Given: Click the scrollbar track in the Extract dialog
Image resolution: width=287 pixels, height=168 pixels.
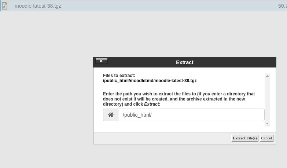Looking at the screenshot, I should (x=267, y=100).
